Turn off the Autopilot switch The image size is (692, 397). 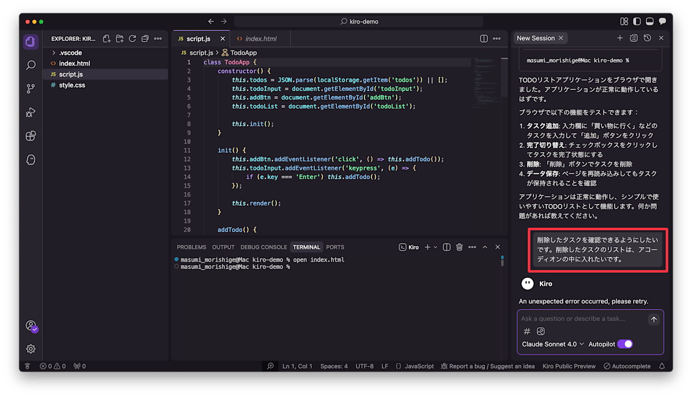point(625,344)
